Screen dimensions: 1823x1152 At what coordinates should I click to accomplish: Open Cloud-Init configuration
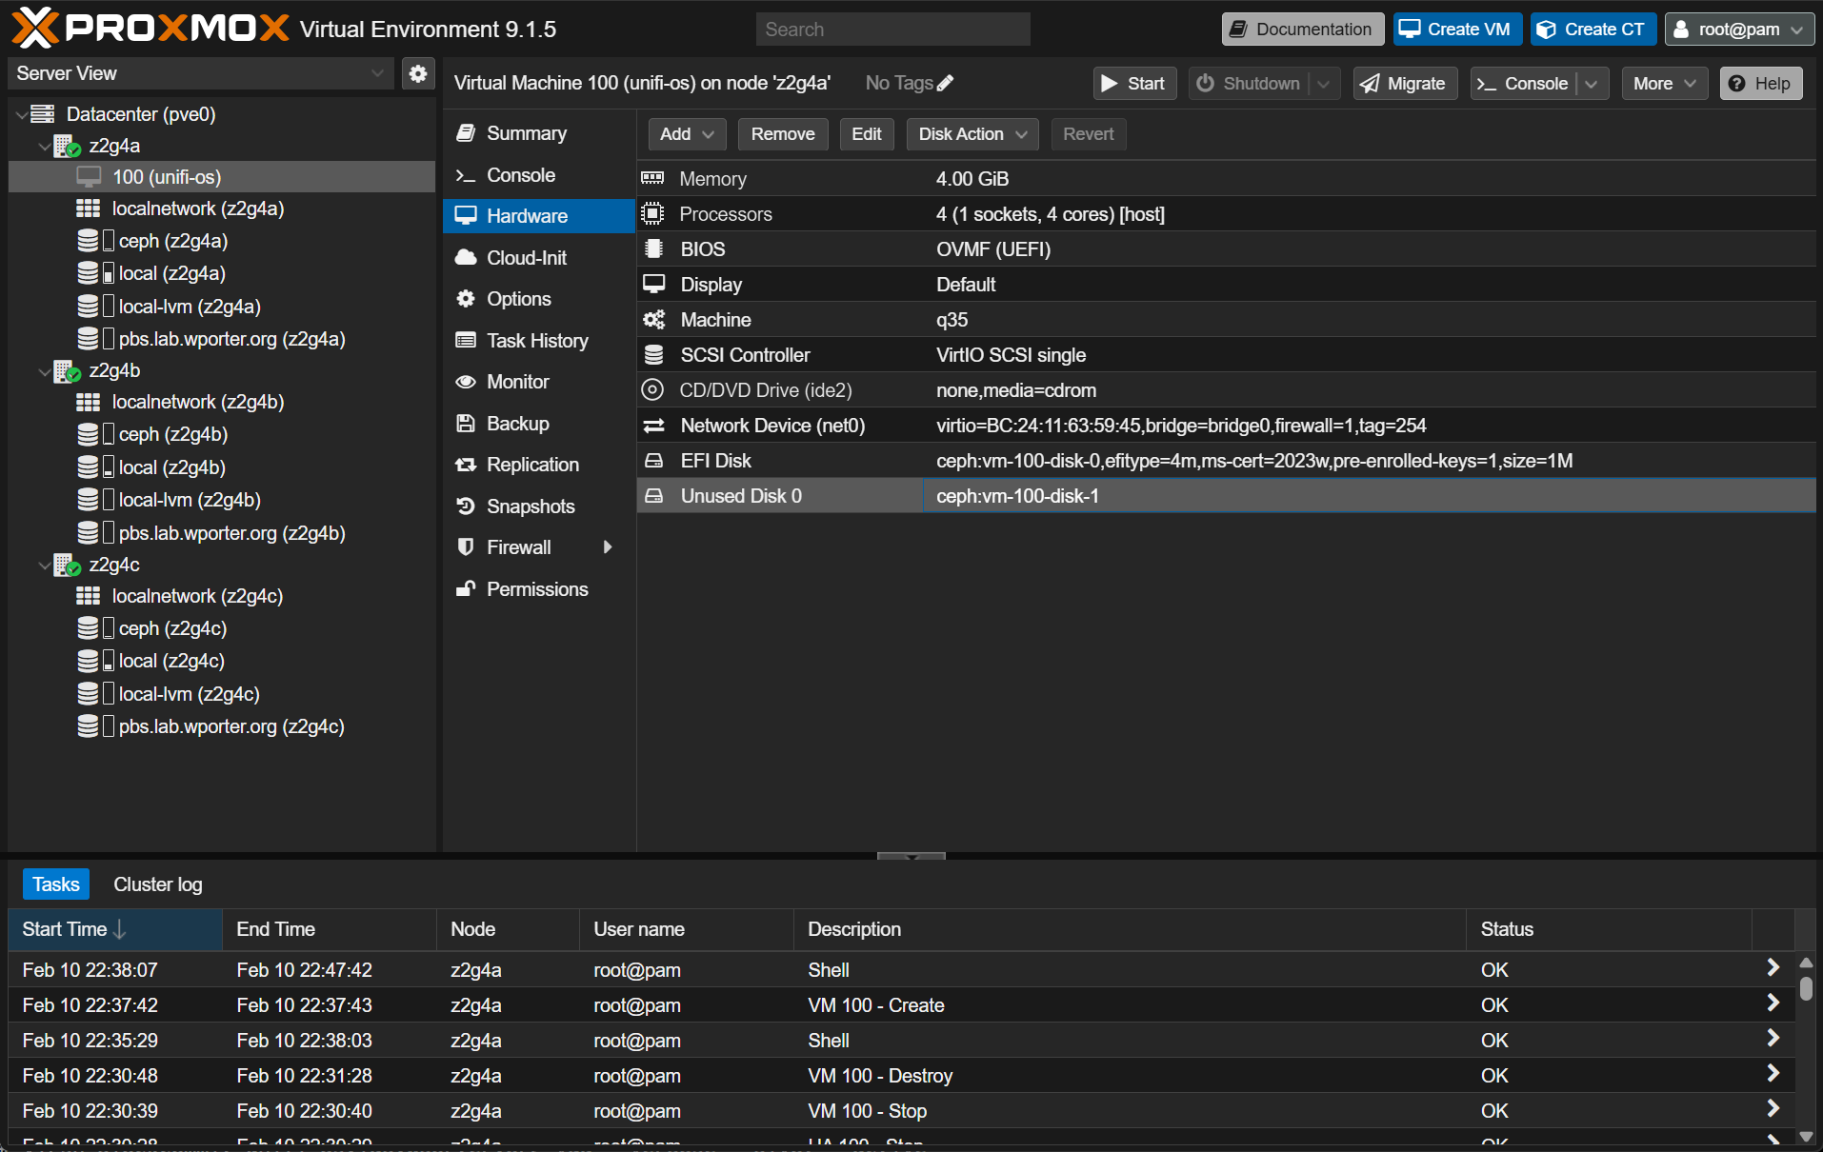pyautogui.click(x=526, y=257)
